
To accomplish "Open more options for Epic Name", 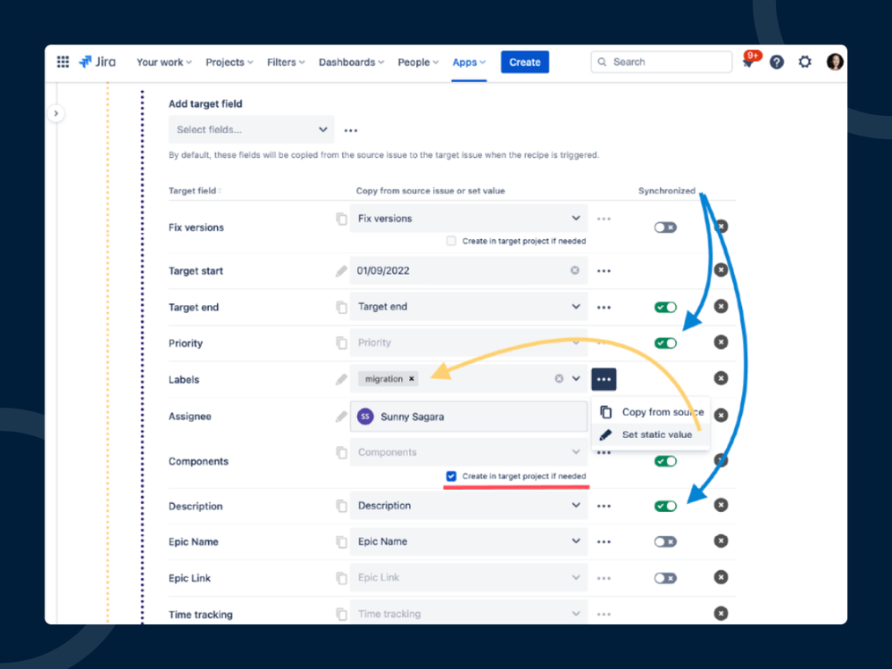I will [604, 541].
